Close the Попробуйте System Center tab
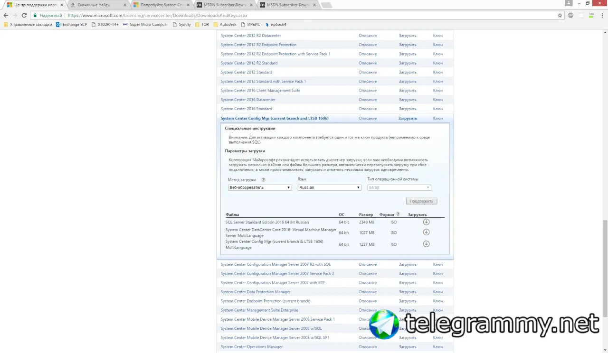 pyautogui.click(x=189, y=5)
